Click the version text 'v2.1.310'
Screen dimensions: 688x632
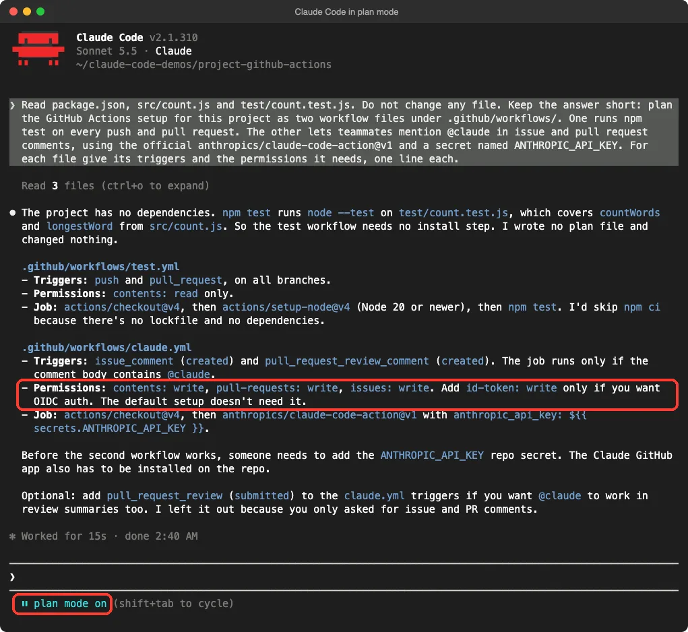(x=173, y=38)
